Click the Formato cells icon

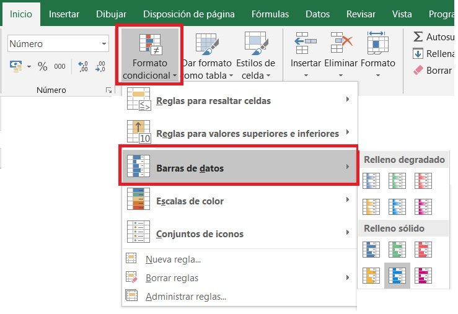pos(377,43)
